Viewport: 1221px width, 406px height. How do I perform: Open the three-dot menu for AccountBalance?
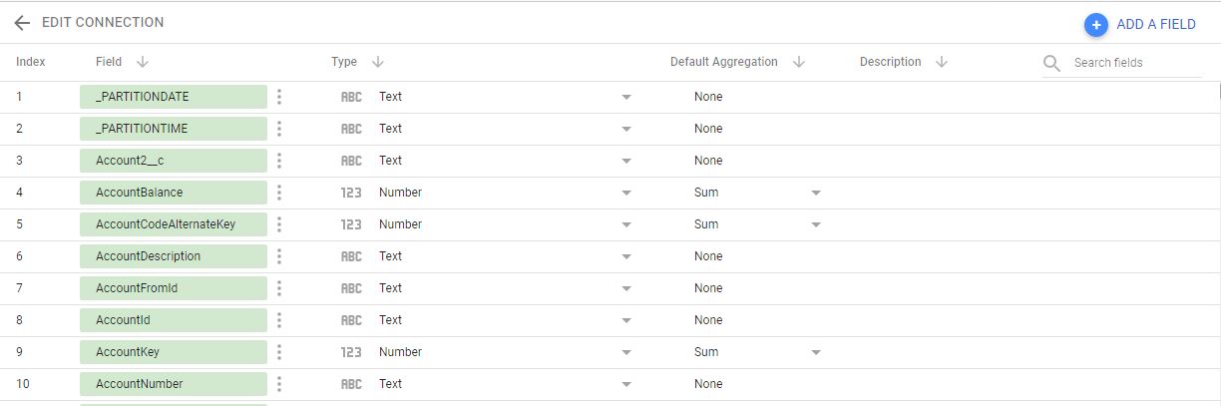[279, 193]
